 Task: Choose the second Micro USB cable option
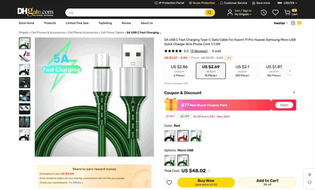(183, 160)
